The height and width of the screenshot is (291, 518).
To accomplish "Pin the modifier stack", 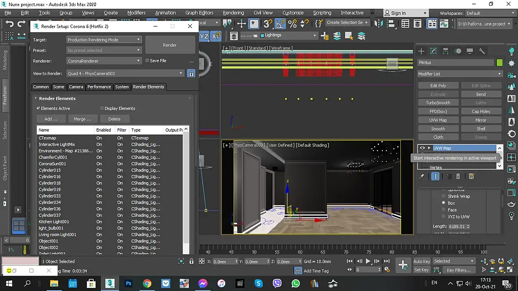I will click(422, 176).
